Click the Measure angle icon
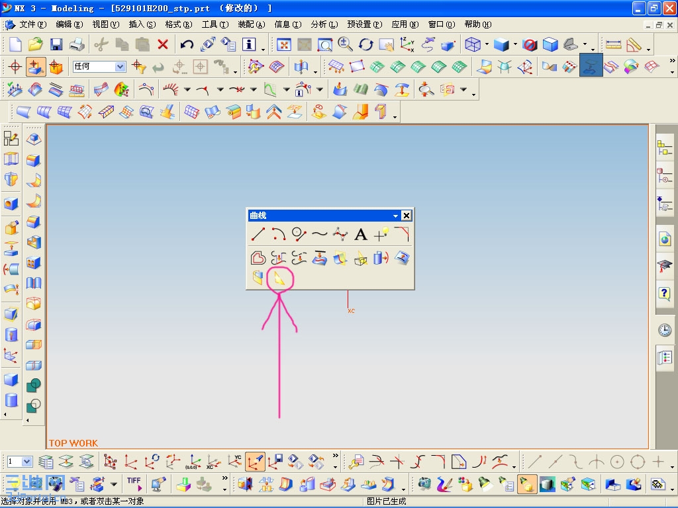This screenshot has width=678, height=508. [634, 44]
